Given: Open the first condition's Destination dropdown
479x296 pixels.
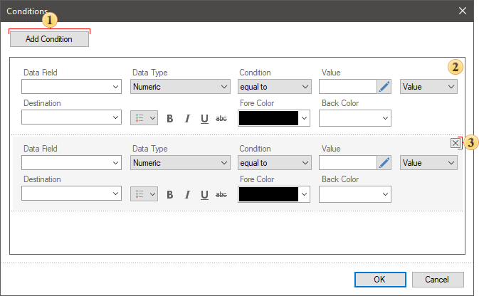Looking at the screenshot, I should tap(71, 117).
